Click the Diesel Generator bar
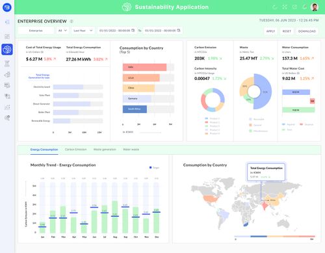Image resolution: width=325 pixels, height=253 pixels. (x=71, y=104)
